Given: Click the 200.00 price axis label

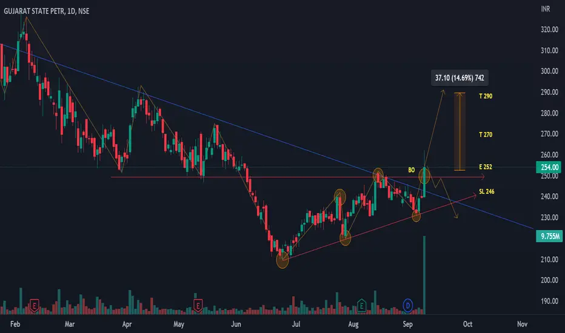Looking at the screenshot, I should pyautogui.click(x=549, y=280).
